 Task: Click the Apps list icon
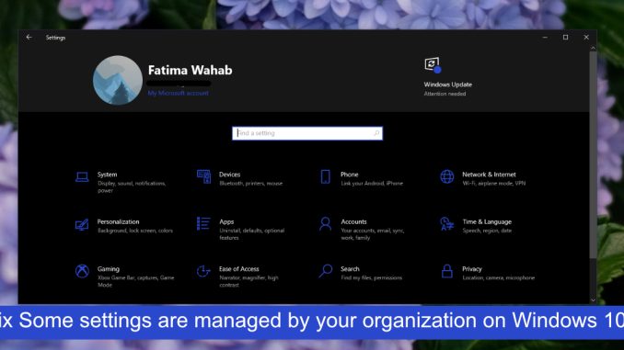(203, 223)
